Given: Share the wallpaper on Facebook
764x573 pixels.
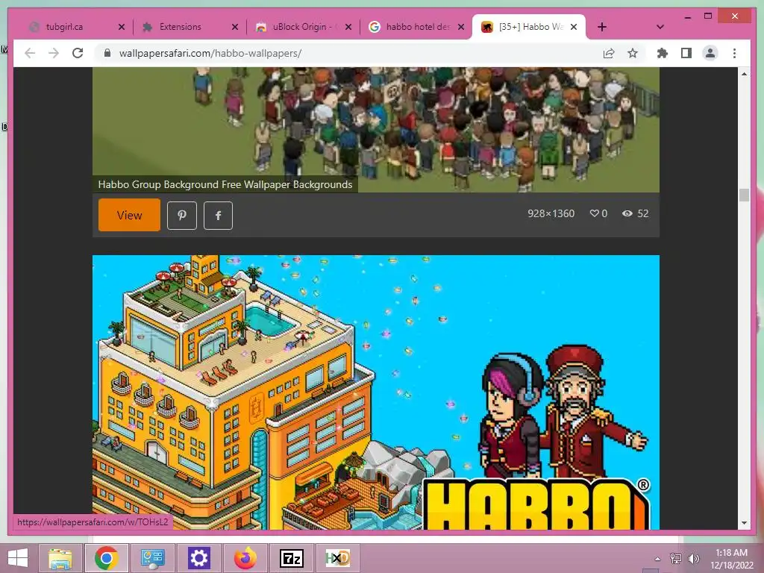Looking at the screenshot, I should point(218,216).
